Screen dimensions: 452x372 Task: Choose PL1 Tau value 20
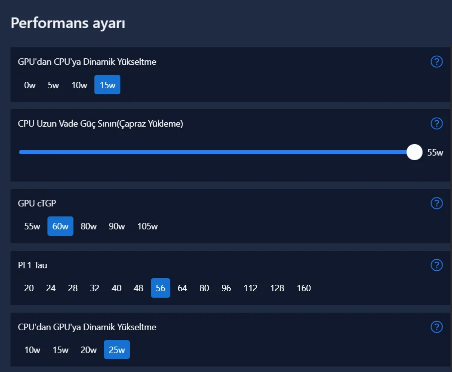29,288
